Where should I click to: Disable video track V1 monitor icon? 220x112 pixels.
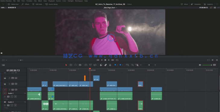pyautogui.click(x=16, y=90)
